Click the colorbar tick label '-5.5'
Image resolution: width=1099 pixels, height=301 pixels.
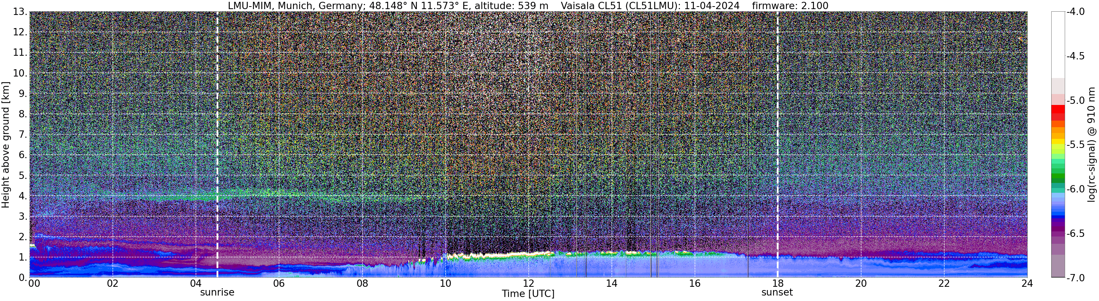coord(1076,145)
